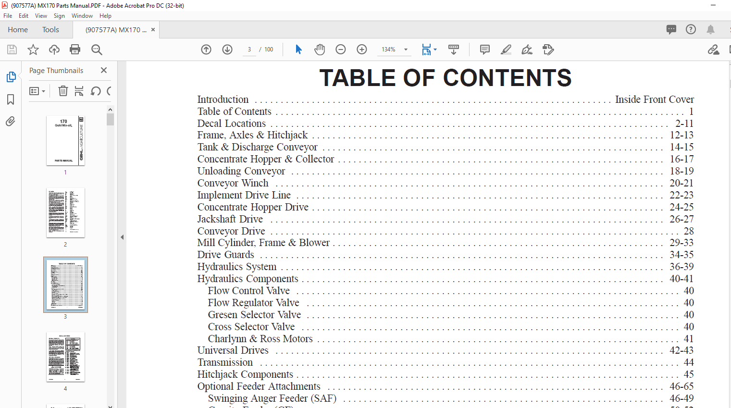Collapse the navigation pane with the arrow

point(122,237)
